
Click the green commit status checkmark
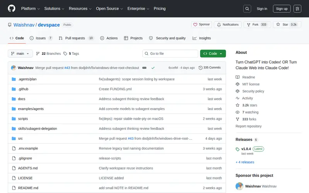point(153,68)
